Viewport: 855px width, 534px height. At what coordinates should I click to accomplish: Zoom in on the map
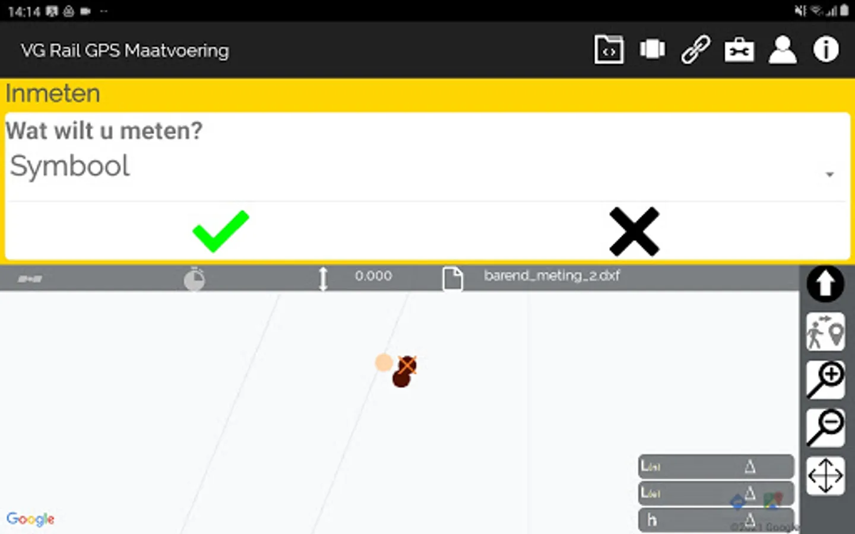click(x=825, y=380)
